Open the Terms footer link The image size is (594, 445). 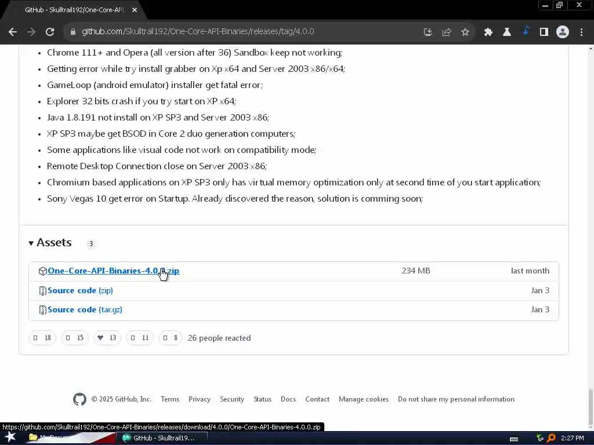pos(170,399)
